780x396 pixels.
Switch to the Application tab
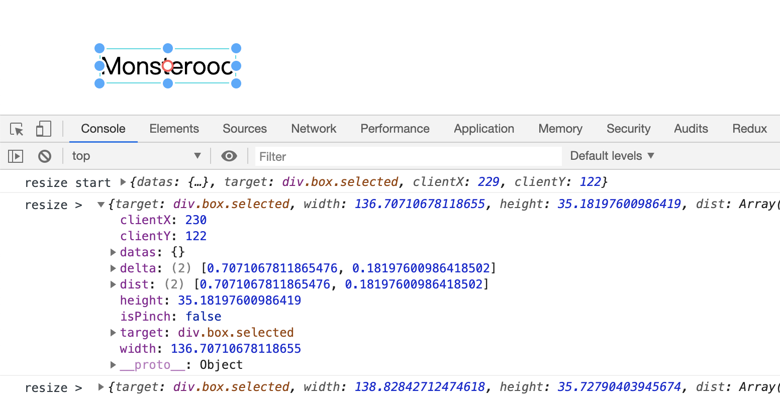coord(484,129)
